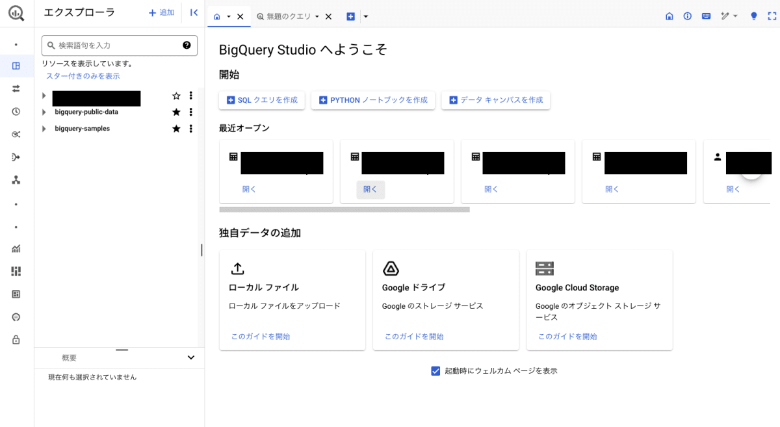780x427 pixels.
Task: Start the guide on Google ドライブ card
Action: (414, 337)
